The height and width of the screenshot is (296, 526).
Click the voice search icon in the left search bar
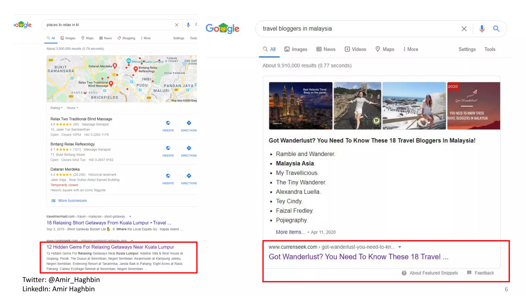(x=188, y=25)
